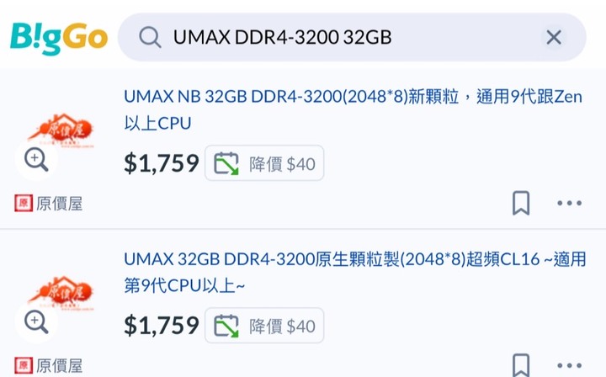606x377 pixels.
Task: Open the UMAX NB 32GB DDR4-3200 listing
Action: point(353,109)
